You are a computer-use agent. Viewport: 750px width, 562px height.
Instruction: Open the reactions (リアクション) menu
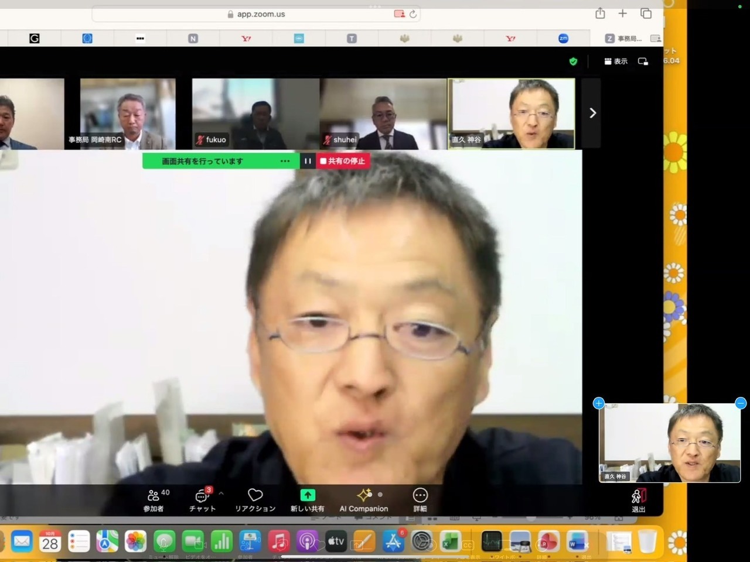click(x=255, y=500)
